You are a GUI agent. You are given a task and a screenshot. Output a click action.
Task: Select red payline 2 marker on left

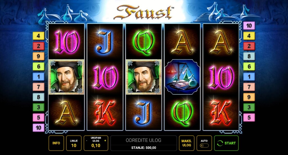coord(39,46)
